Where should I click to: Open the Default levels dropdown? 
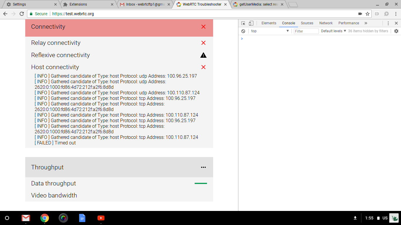pyautogui.click(x=333, y=31)
